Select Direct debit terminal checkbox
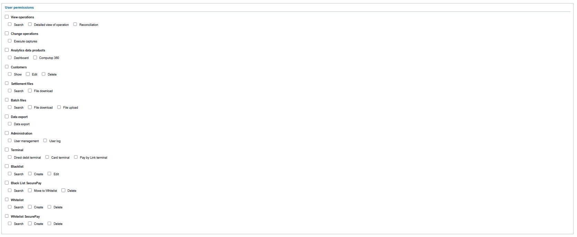This screenshot has height=237, width=577. point(10,157)
